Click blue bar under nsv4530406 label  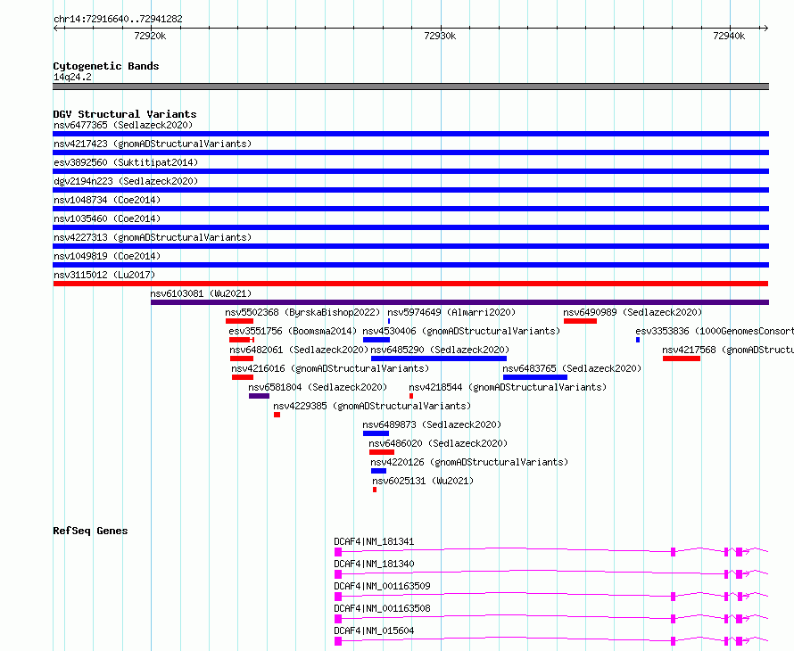(x=376, y=340)
